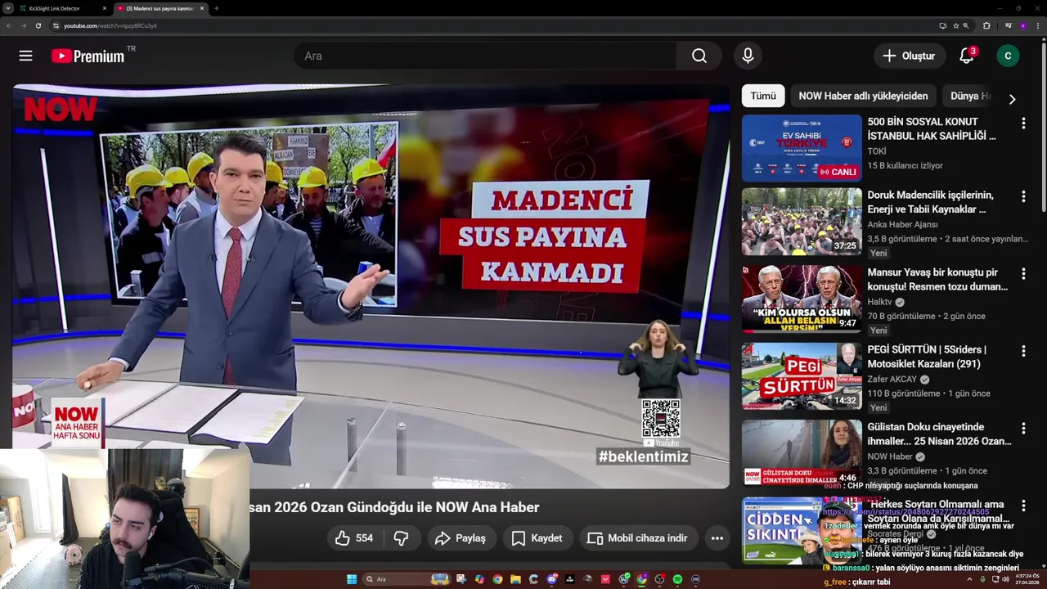Switch to Madenci sus payına YouTube tab
Screen dimensions: 1047x589
coord(160,8)
